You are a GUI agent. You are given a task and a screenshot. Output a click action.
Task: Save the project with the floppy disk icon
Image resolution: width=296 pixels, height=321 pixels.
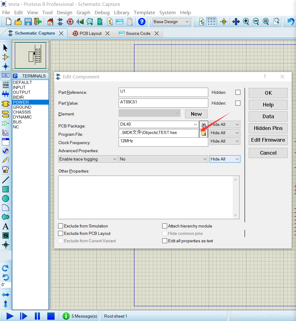click(28, 22)
